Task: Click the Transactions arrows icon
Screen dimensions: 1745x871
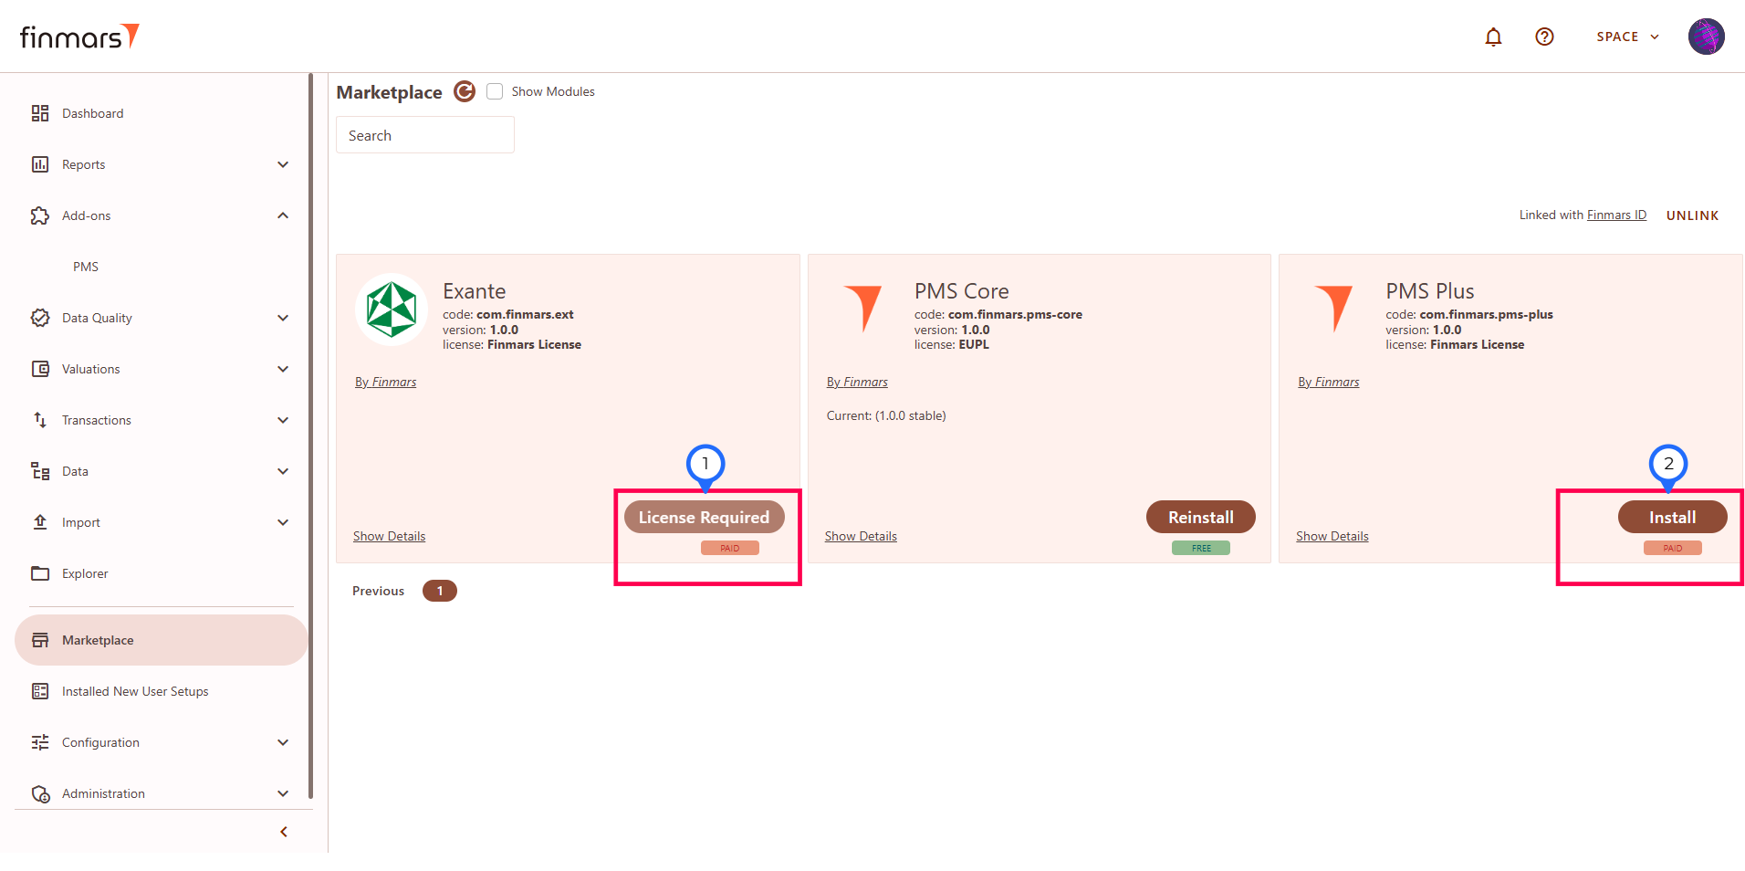Action: (40, 420)
